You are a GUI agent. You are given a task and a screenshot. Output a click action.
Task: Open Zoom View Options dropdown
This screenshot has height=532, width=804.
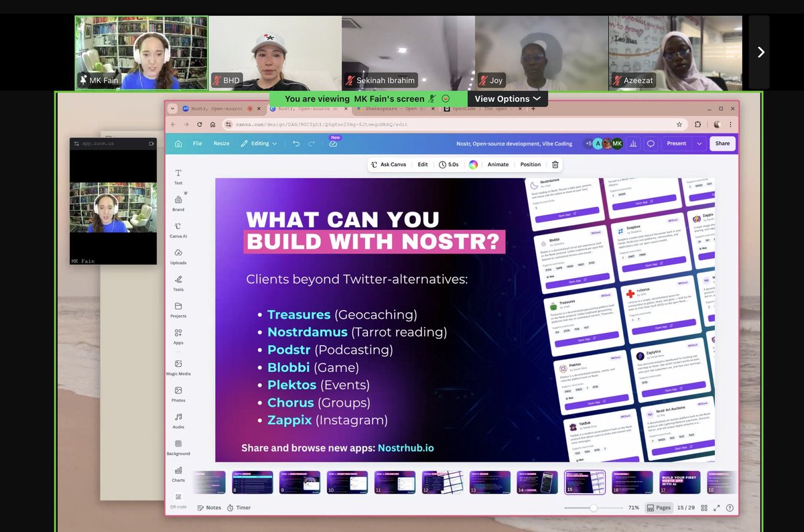click(x=507, y=98)
